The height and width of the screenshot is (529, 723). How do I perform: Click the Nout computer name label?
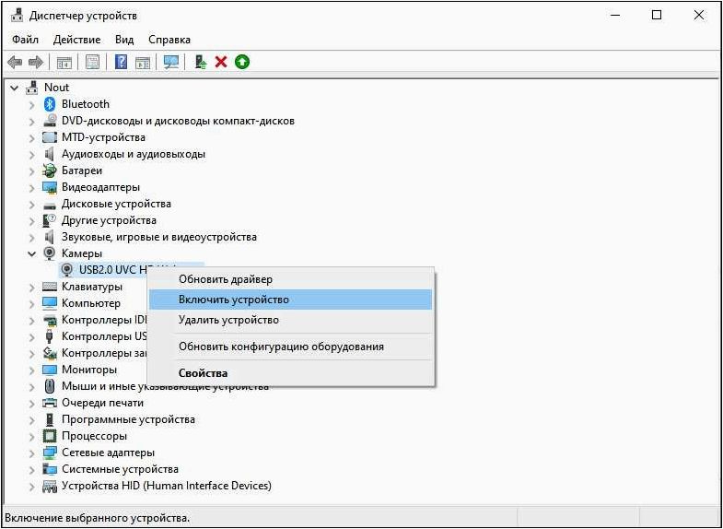(x=57, y=88)
